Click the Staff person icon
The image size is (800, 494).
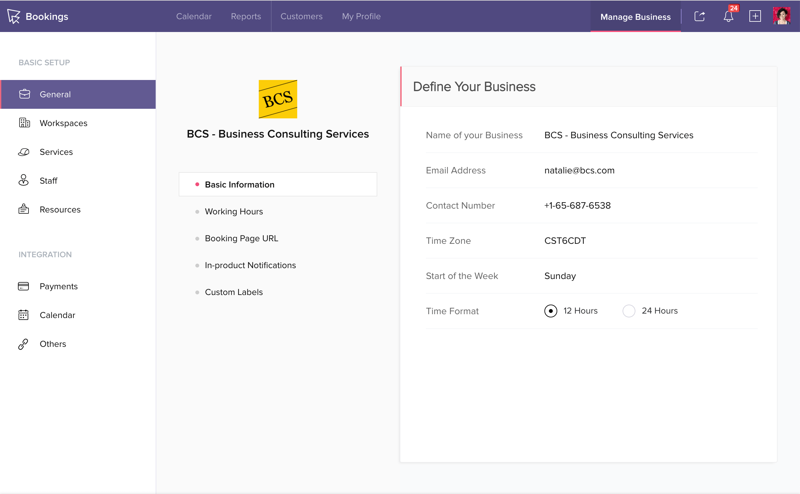(x=24, y=180)
